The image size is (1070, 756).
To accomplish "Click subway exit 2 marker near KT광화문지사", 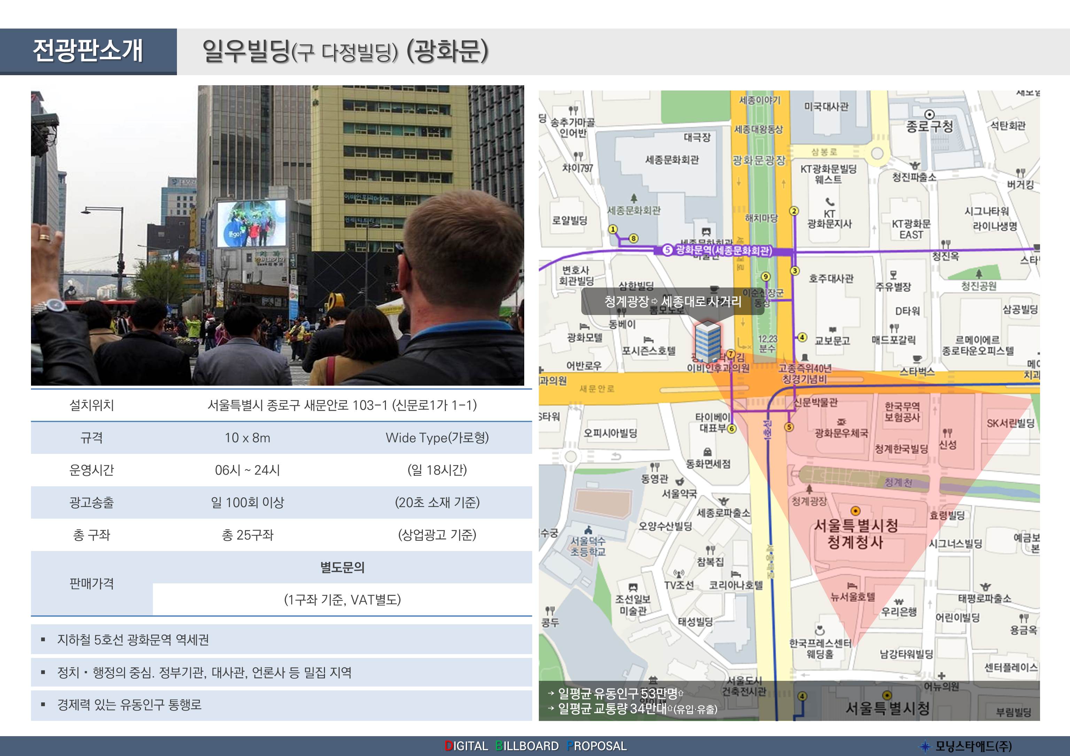I will tap(794, 211).
